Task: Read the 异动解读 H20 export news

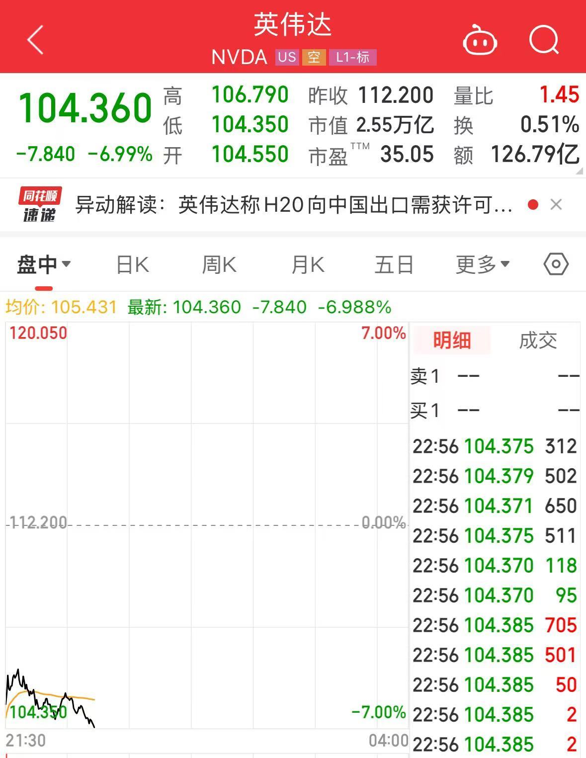Action: pyautogui.click(x=294, y=204)
